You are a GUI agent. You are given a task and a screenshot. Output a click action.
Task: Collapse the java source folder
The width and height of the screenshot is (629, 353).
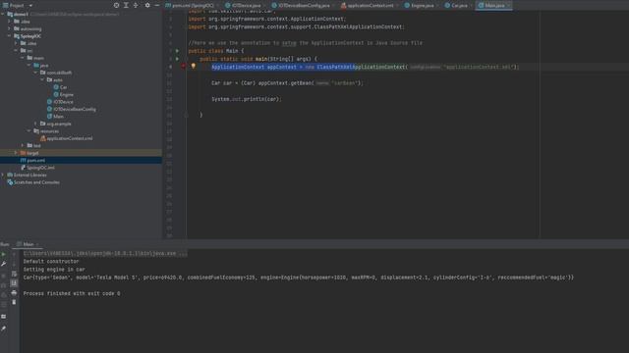[29, 66]
